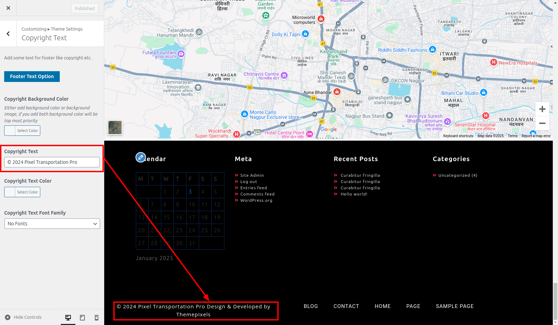Click Nagpur Bus Stand map marker

[x=389, y=115]
